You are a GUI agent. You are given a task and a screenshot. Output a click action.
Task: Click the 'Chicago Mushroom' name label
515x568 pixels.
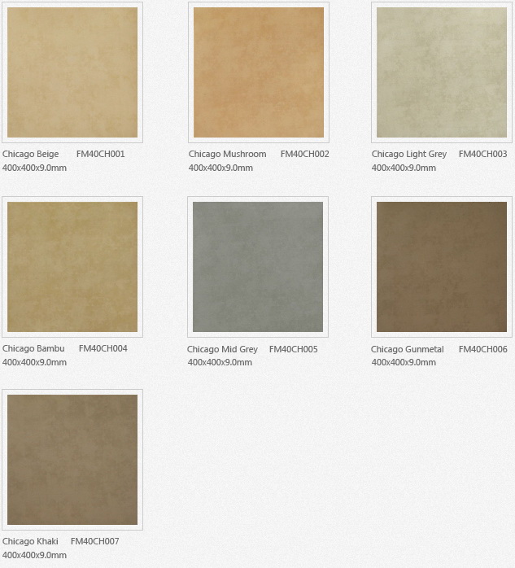pyautogui.click(x=228, y=155)
